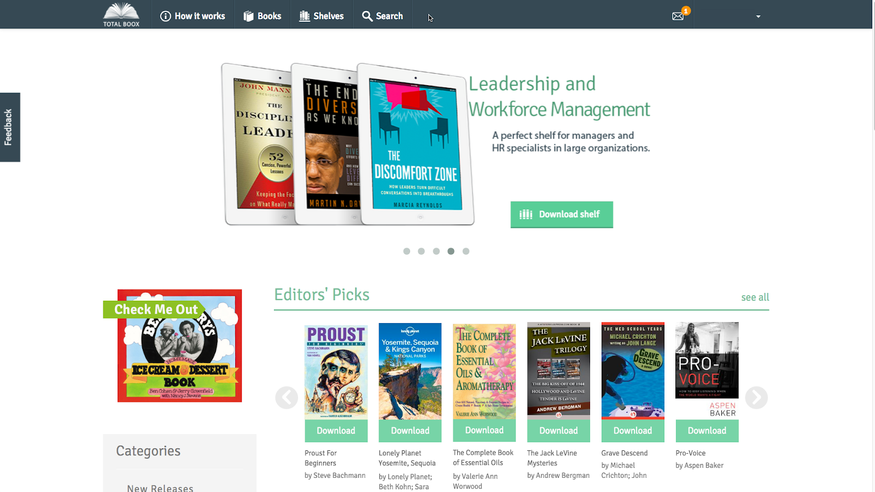Click the see all link for Editors' Picks

[x=755, y=297]
